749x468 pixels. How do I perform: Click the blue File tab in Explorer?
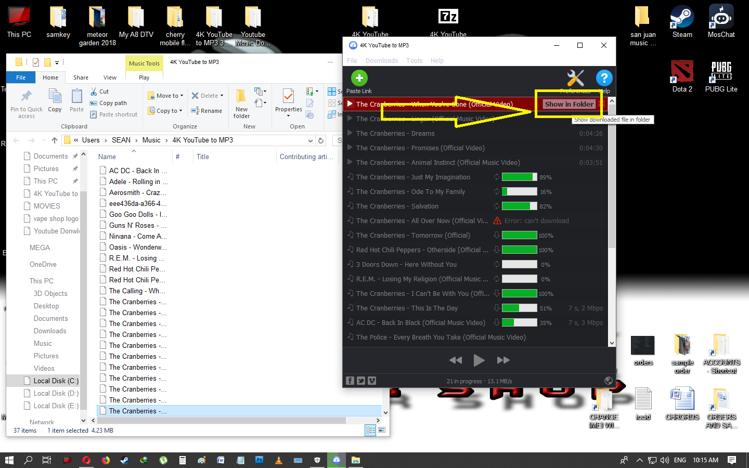pos(21,77)
